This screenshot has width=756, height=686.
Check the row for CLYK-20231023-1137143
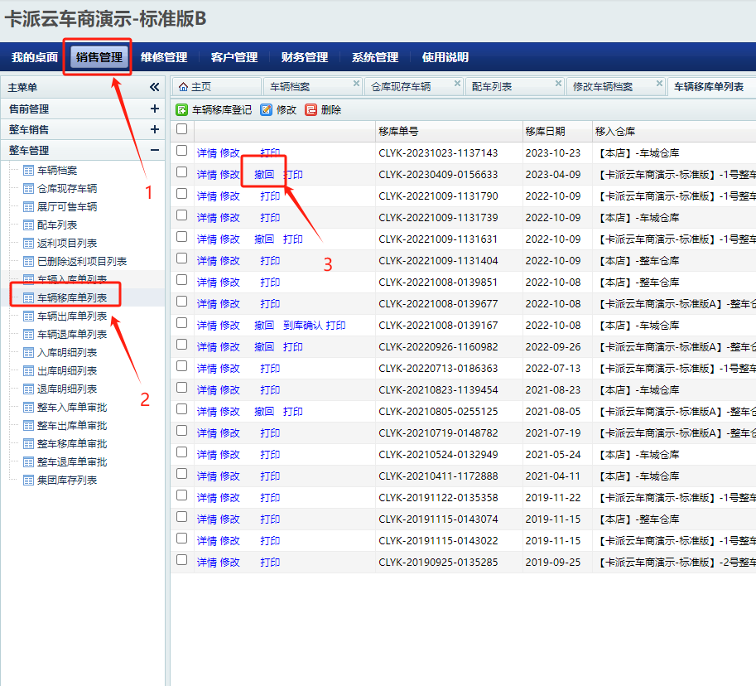click(182, 151)
